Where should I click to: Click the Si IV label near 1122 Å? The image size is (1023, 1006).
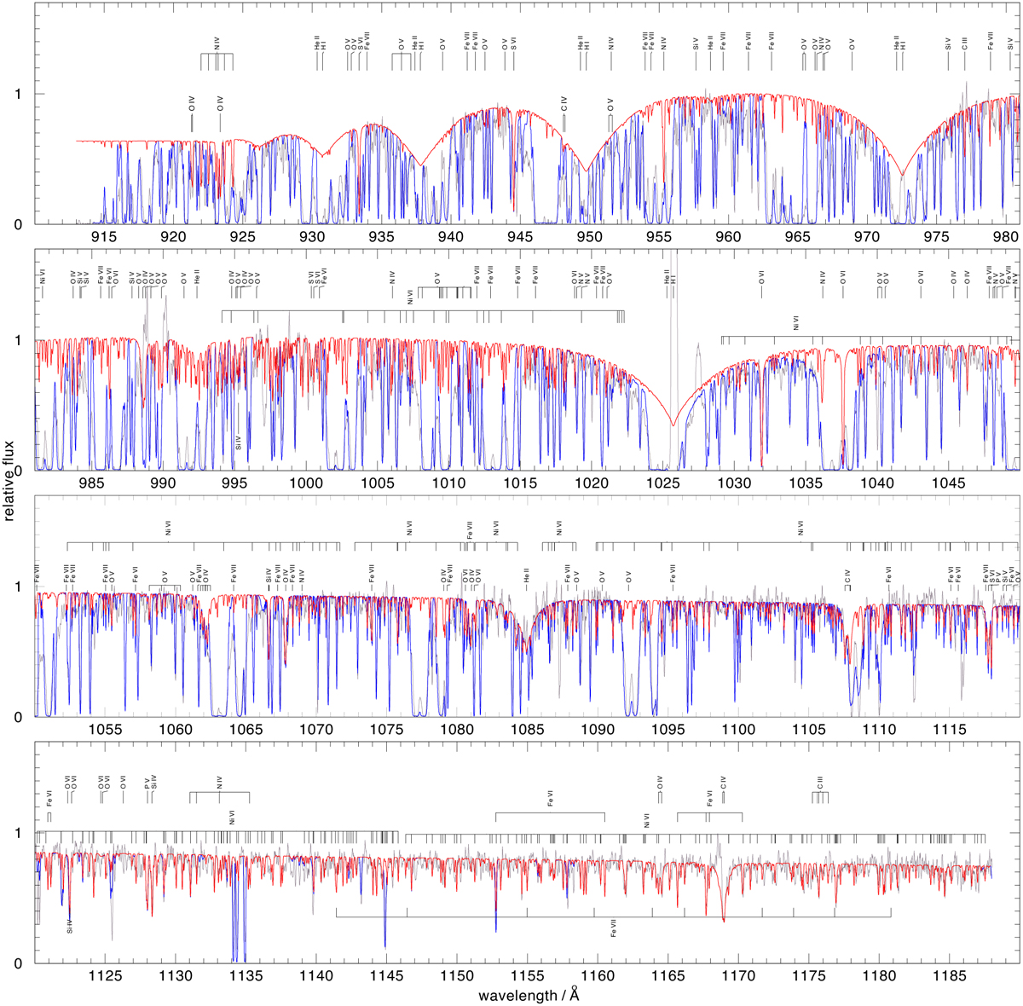click(x=69, y=926)
